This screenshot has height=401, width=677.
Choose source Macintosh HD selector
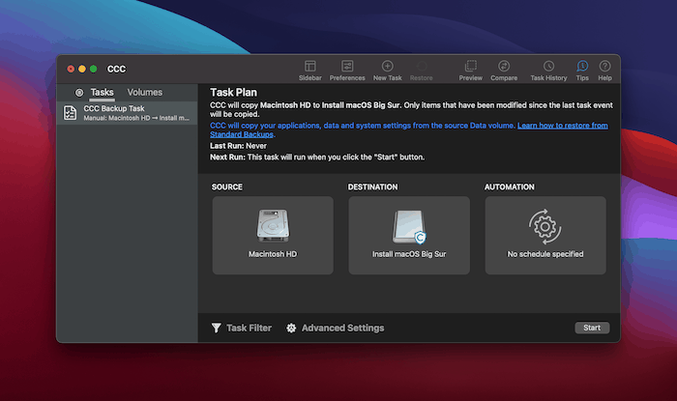(272, 233)
